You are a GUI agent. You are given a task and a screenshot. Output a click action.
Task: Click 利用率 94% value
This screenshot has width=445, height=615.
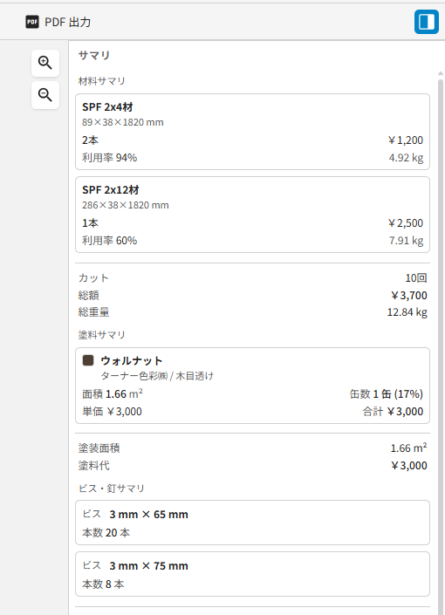109,158
